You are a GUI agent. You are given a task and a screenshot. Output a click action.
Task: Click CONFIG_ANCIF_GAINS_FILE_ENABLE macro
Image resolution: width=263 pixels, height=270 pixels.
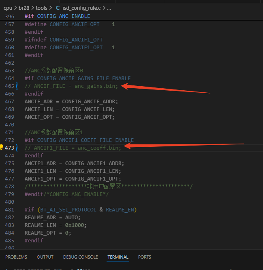(x=84, y=78)
